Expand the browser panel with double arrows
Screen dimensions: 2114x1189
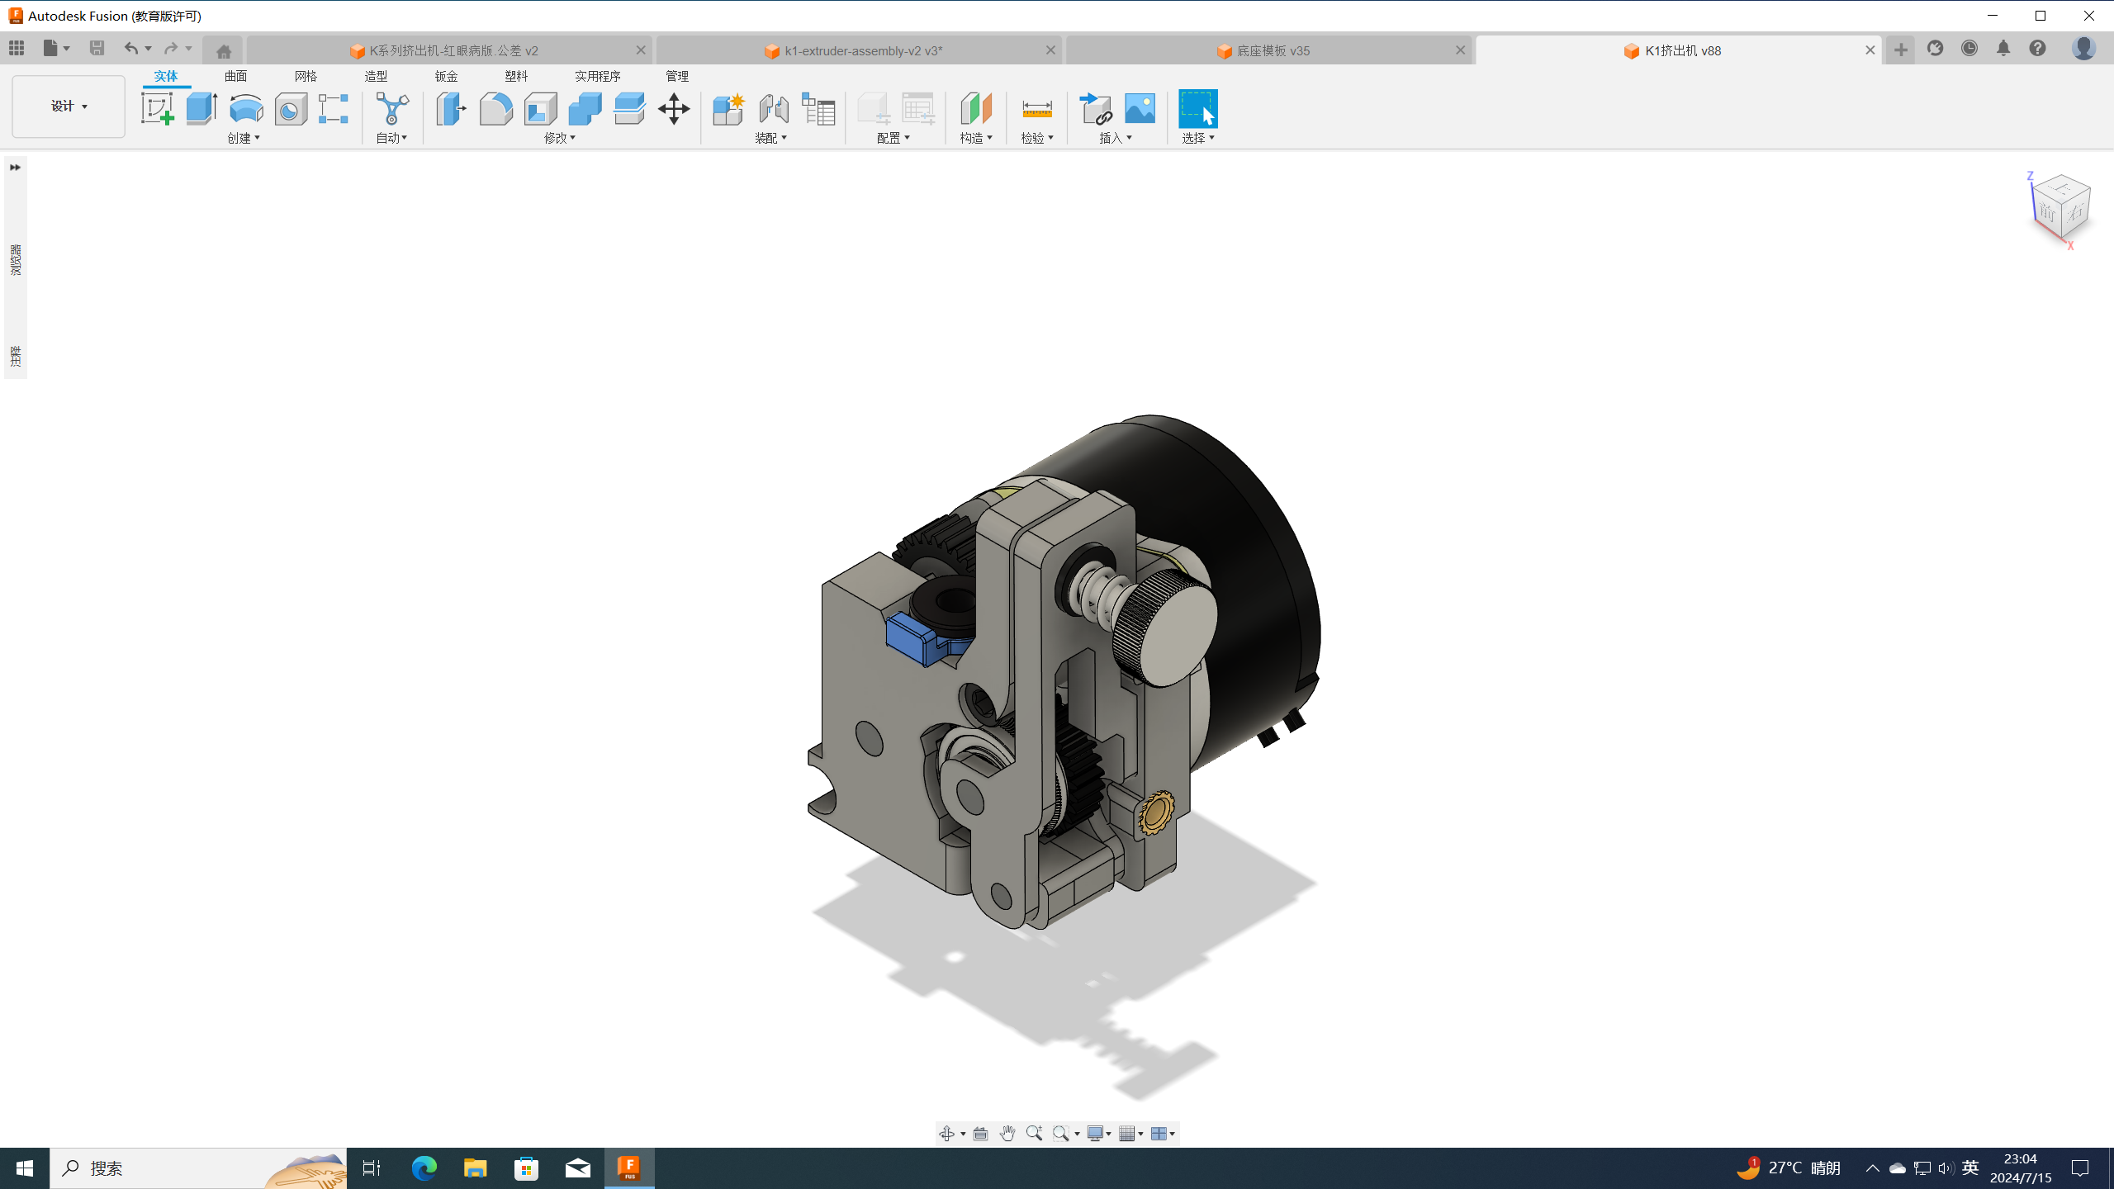(15, 166)
